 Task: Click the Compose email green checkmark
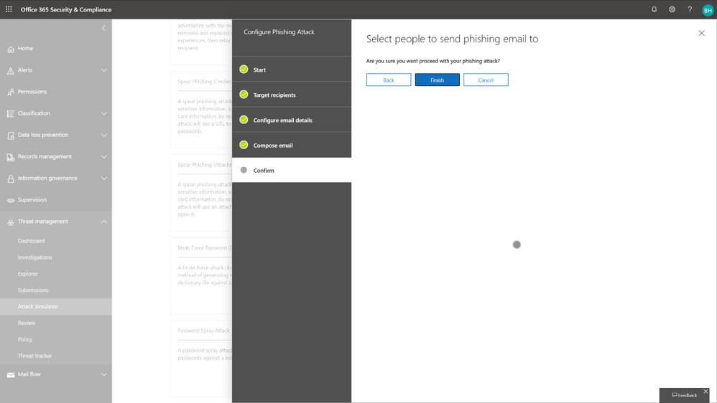244,145
